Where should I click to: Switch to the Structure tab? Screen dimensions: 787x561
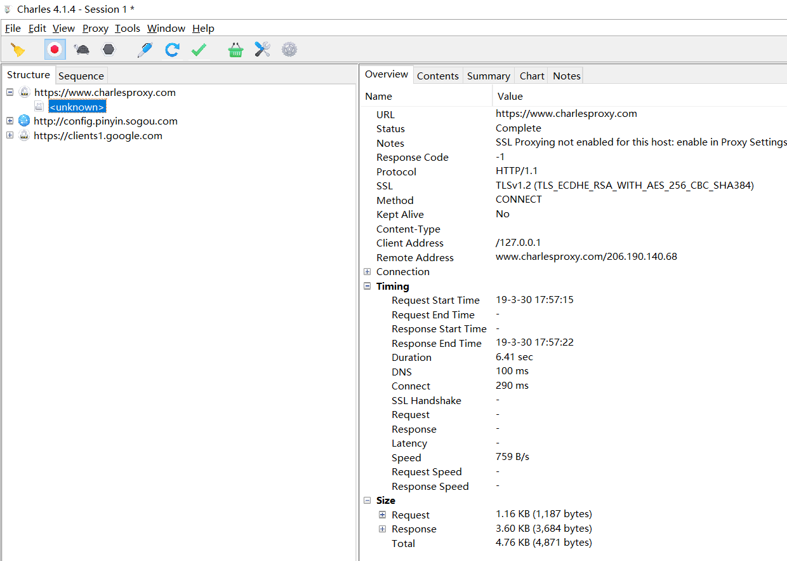coord(29,75)
